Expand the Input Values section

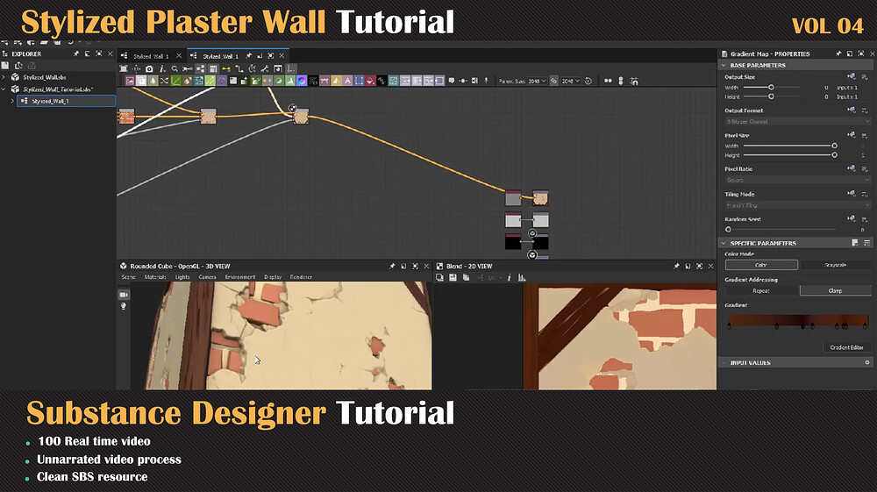point(724,363)
